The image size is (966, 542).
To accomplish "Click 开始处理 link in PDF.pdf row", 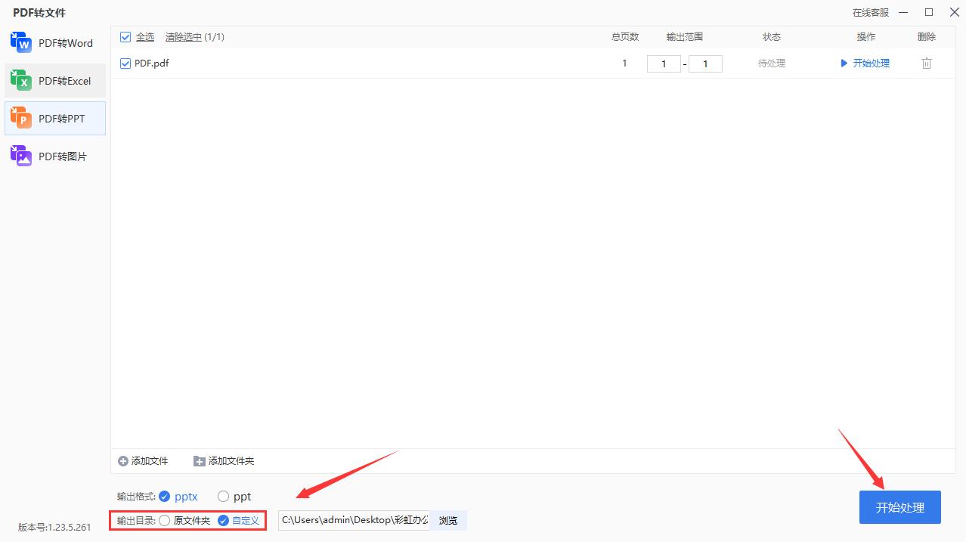I will (872, 63).
